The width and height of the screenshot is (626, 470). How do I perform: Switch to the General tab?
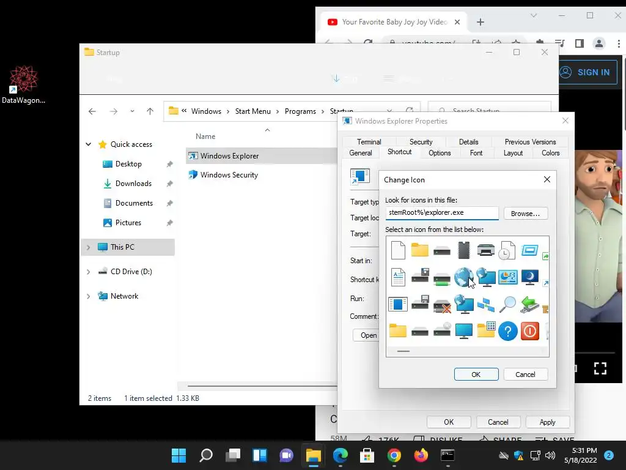click(361, 153)
